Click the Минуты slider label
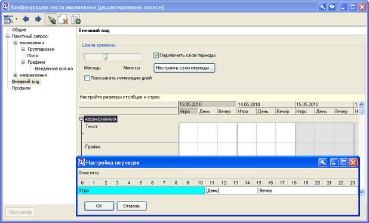Viewport: 369px width, 223px height. pyautogui.click(x=131, y=68)
